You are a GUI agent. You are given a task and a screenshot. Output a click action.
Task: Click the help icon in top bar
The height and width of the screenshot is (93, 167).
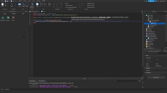(x=156, y=1)
